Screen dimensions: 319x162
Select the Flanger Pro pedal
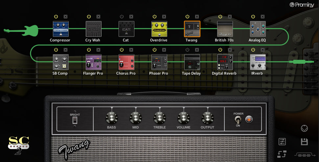(93, 62)
